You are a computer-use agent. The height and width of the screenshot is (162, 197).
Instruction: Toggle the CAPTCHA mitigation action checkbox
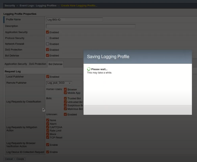(x=48, y=127)
